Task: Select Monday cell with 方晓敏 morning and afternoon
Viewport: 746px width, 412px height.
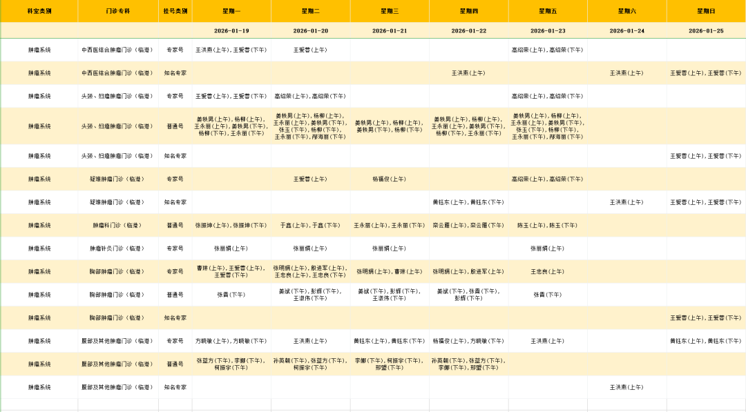Action: click(x=231, y=341)
